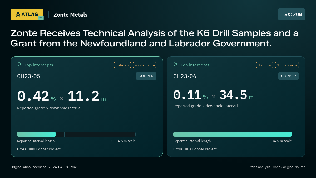Click Cross Hills Copper Project in CH23-05 card
316x178 pixels.
[x=39, y=149]
